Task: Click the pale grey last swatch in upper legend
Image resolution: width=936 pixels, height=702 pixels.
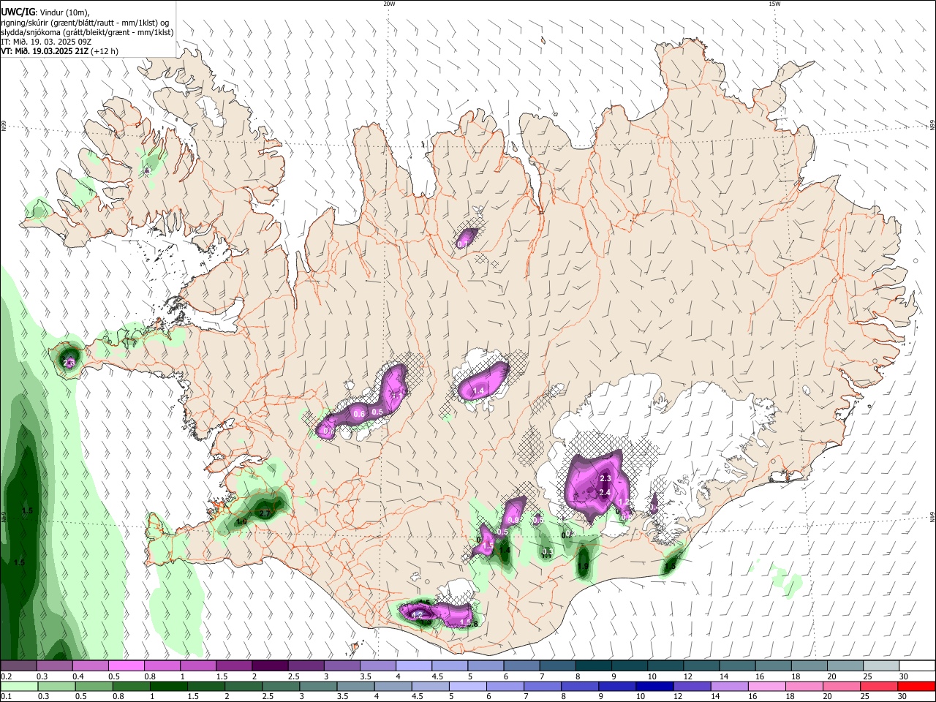Action: 881,666
